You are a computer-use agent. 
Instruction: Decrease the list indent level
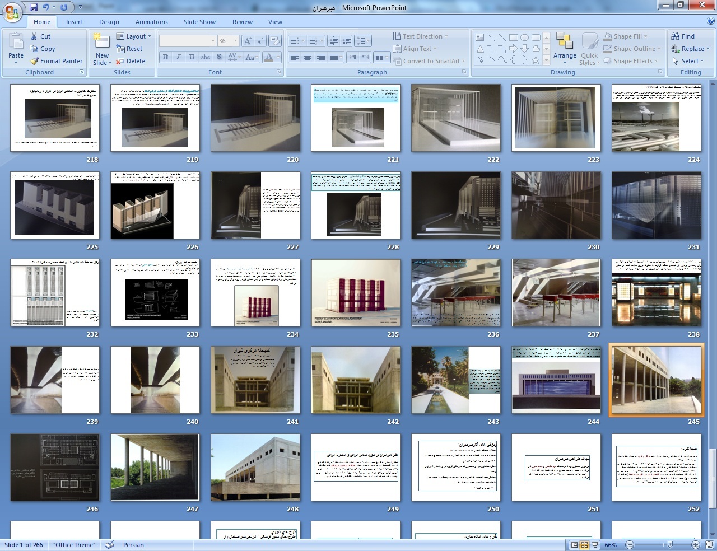334,41
